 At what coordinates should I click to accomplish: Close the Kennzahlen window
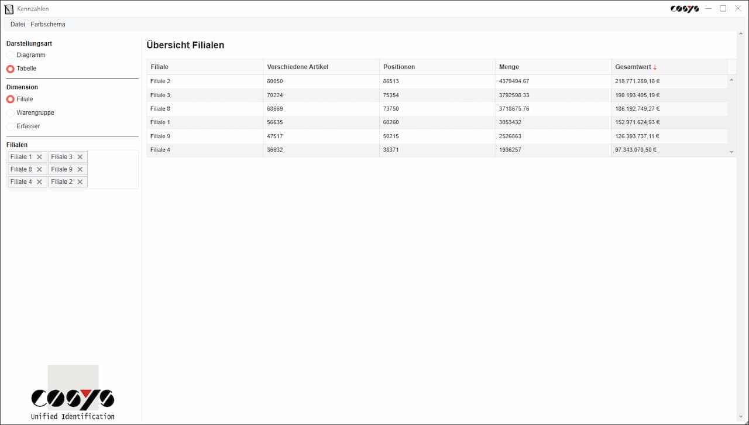738,8
